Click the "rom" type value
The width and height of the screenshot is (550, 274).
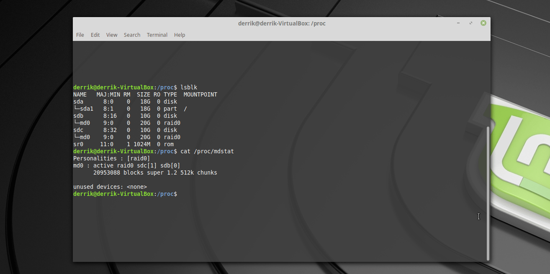point(169,144)
